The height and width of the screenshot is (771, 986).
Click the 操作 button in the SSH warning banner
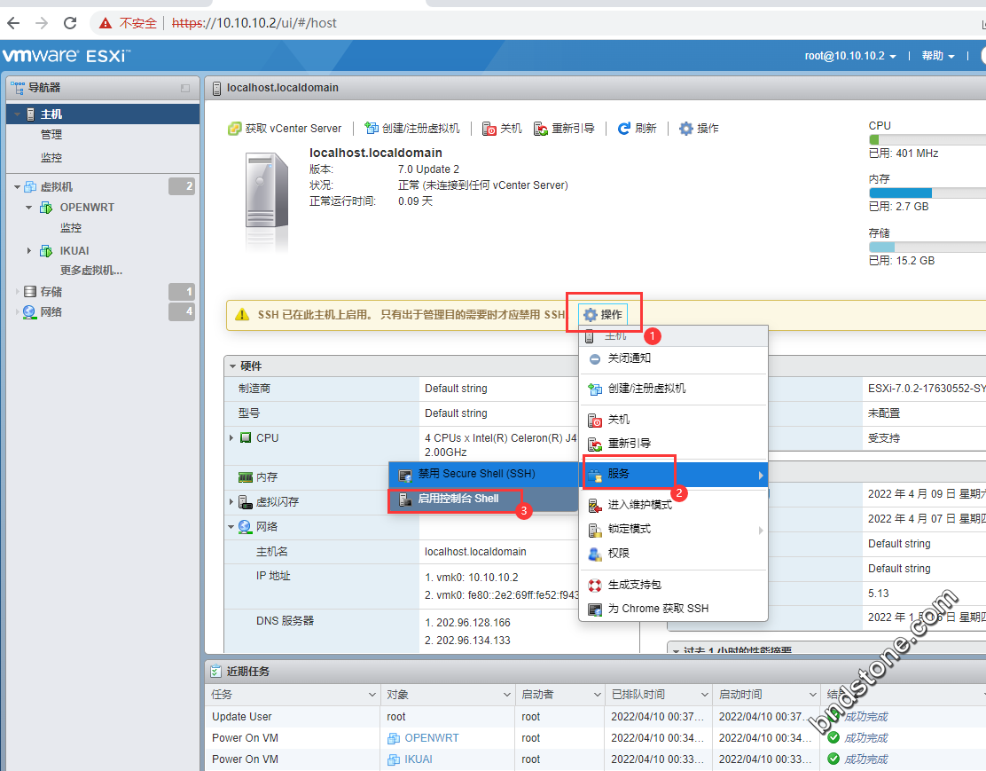point(603,315)
